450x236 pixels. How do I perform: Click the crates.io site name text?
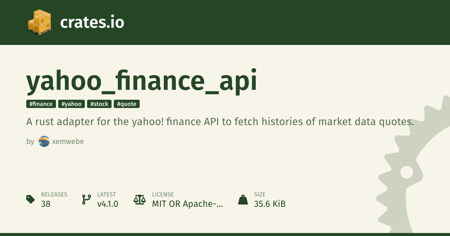point(92,22)
